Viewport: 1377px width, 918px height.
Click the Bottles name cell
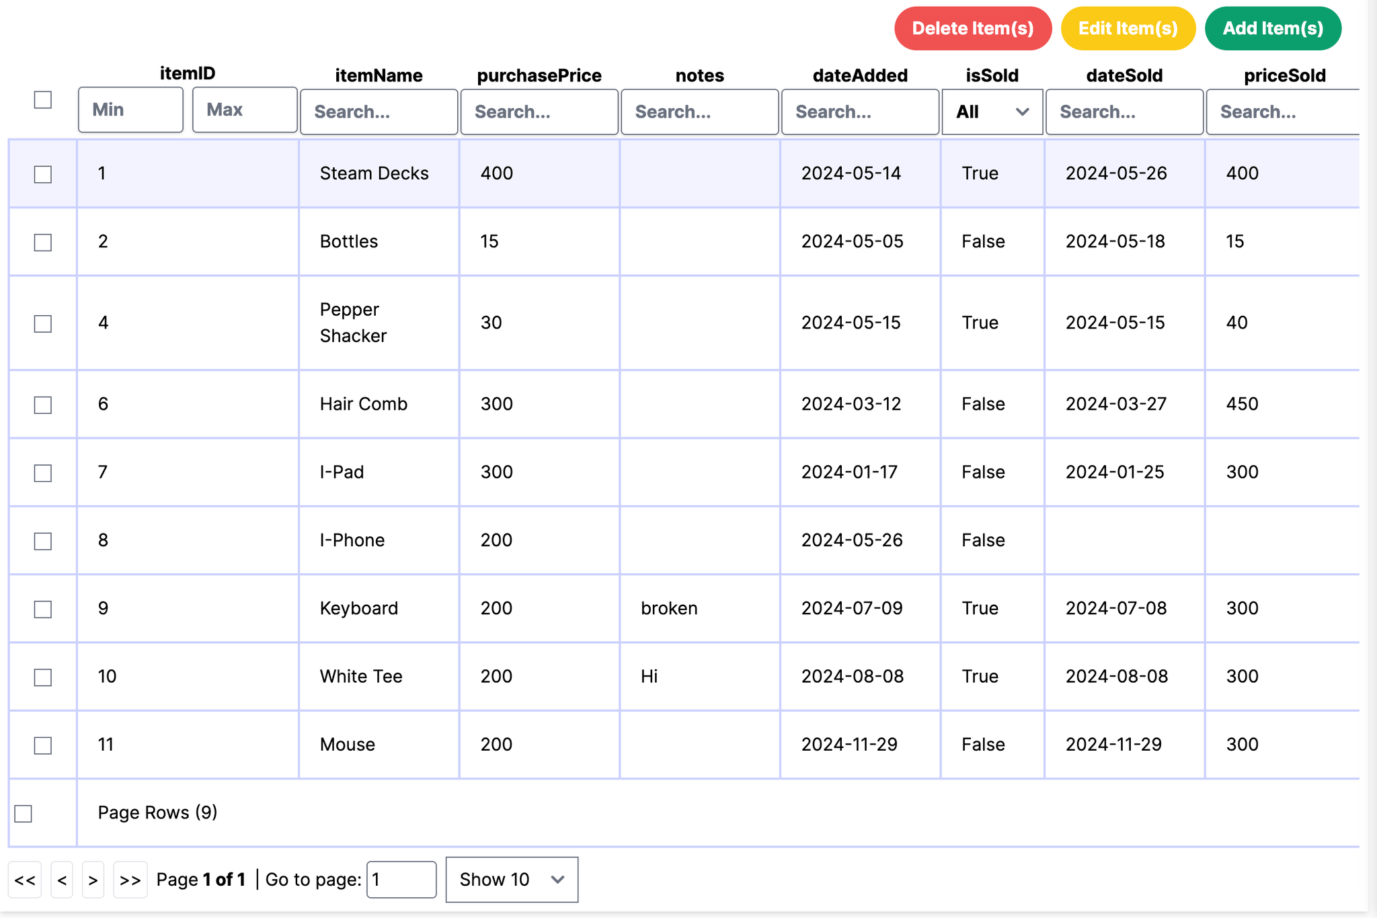tap(379, 241)
